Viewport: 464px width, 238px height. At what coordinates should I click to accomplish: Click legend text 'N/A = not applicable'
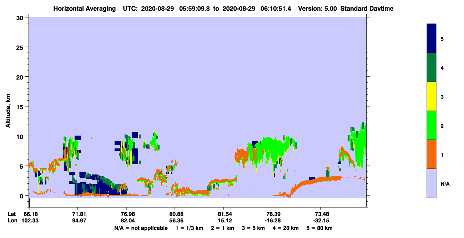coord(141,228)
